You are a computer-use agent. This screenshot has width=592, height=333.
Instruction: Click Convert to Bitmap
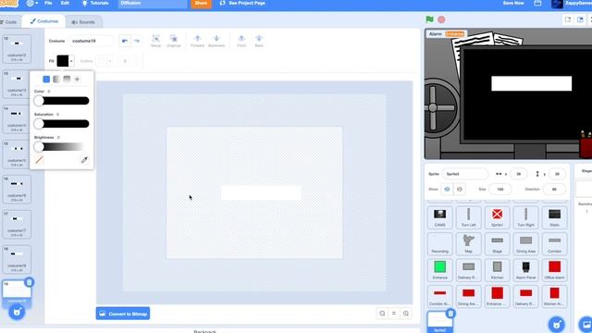click(x=123, y=314)
